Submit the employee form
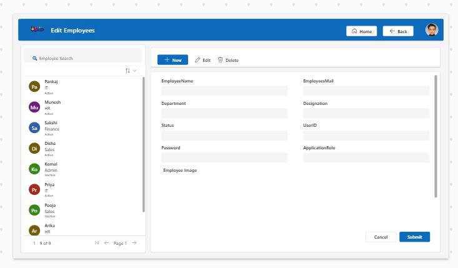 (x=414, y=237)
